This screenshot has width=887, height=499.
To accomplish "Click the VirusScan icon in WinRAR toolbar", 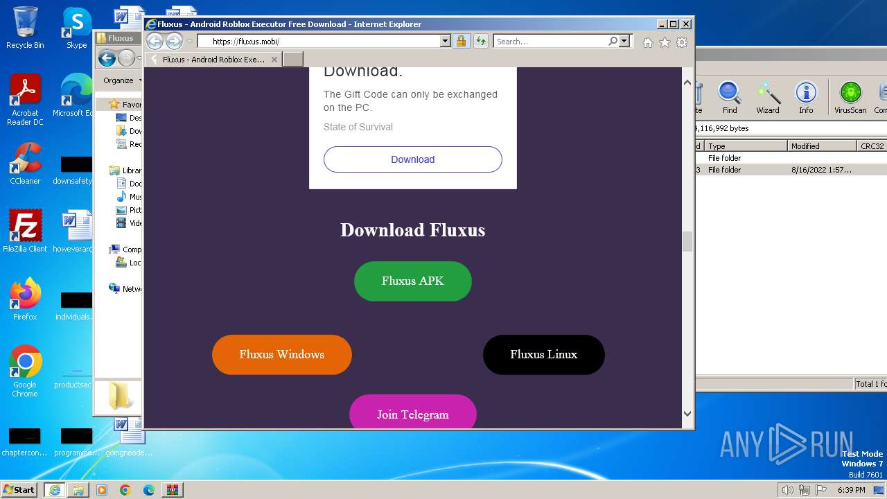I will coord(850,97).
